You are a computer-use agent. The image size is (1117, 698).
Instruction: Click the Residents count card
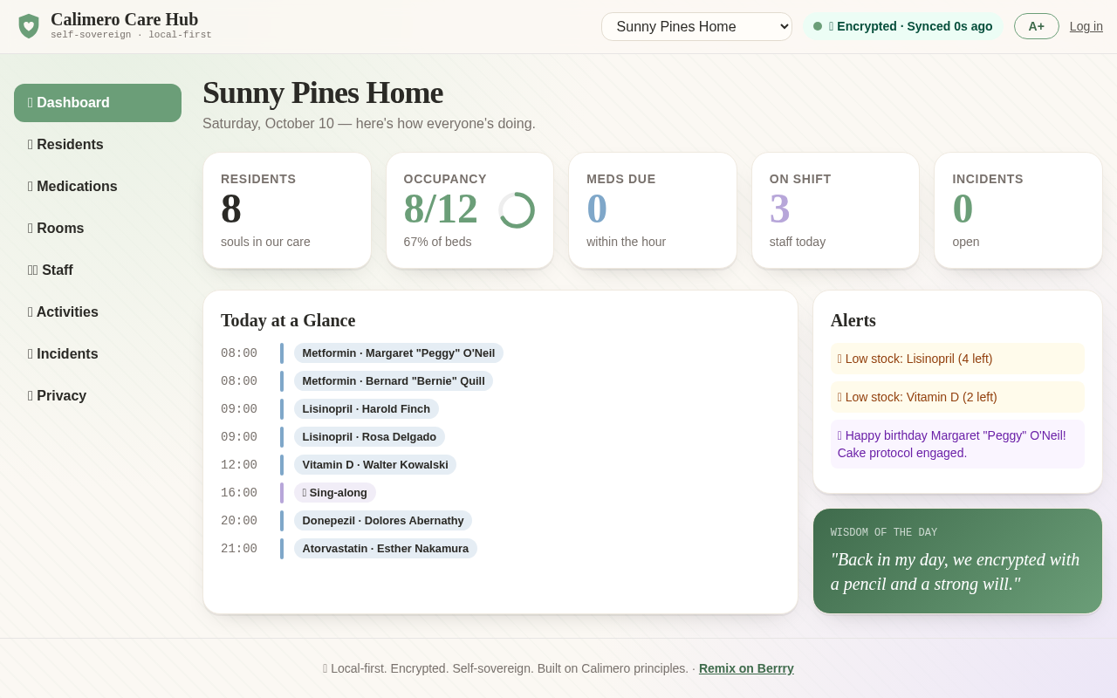click(x=287, y=210)
